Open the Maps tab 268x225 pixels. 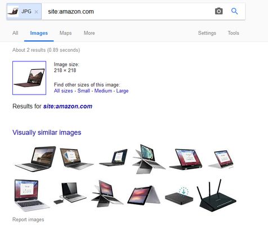(65, 33)
